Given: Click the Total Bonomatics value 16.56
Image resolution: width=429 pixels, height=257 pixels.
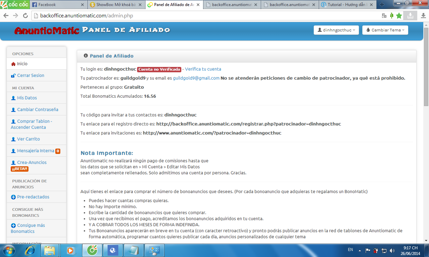Looking at the screenshot, I should 150,96.
